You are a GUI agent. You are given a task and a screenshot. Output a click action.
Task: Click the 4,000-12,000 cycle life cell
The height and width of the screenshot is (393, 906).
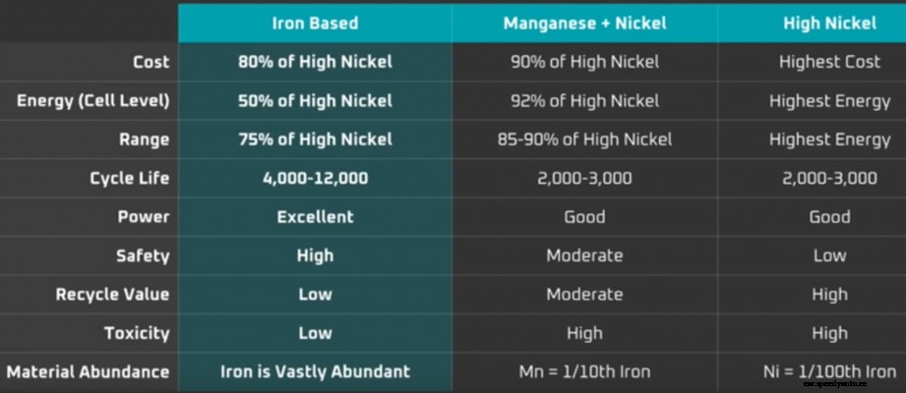tap(315, 179)
